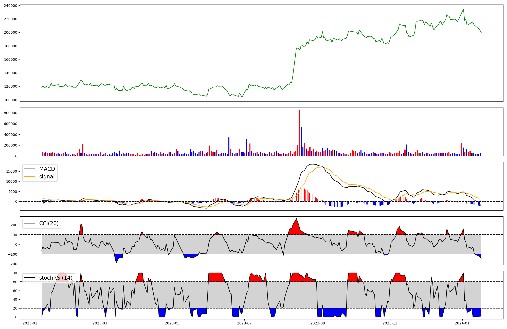Click the stochRSI(14) legend entry

point(56,278)
